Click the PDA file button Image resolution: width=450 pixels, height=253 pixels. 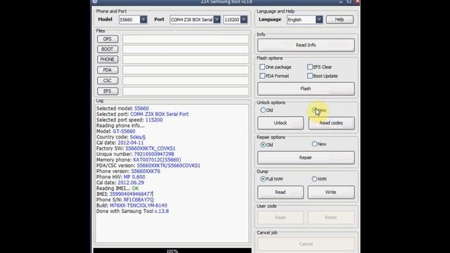pyautogui.click(x=108, y=70)
